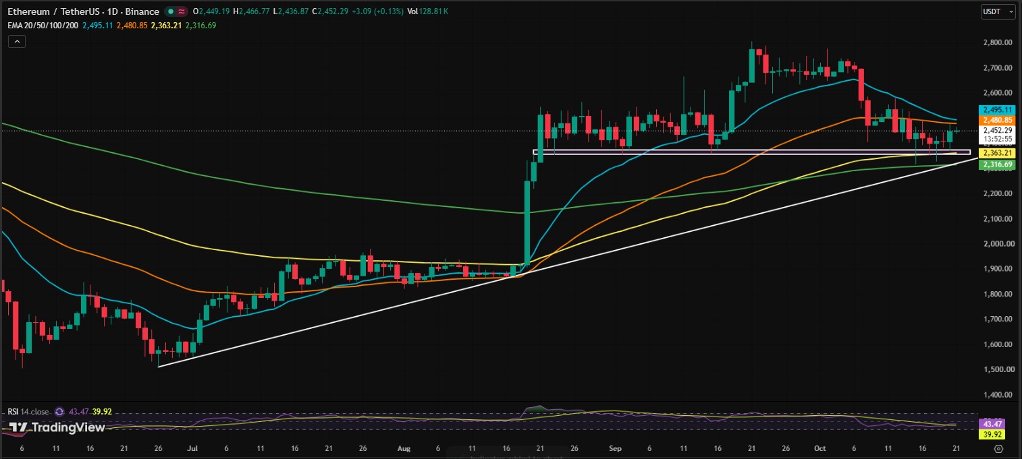Screen dimensions: 1022x459
Task: Click the 2,800.00 price axis level
Action: [x=997, y=42]
